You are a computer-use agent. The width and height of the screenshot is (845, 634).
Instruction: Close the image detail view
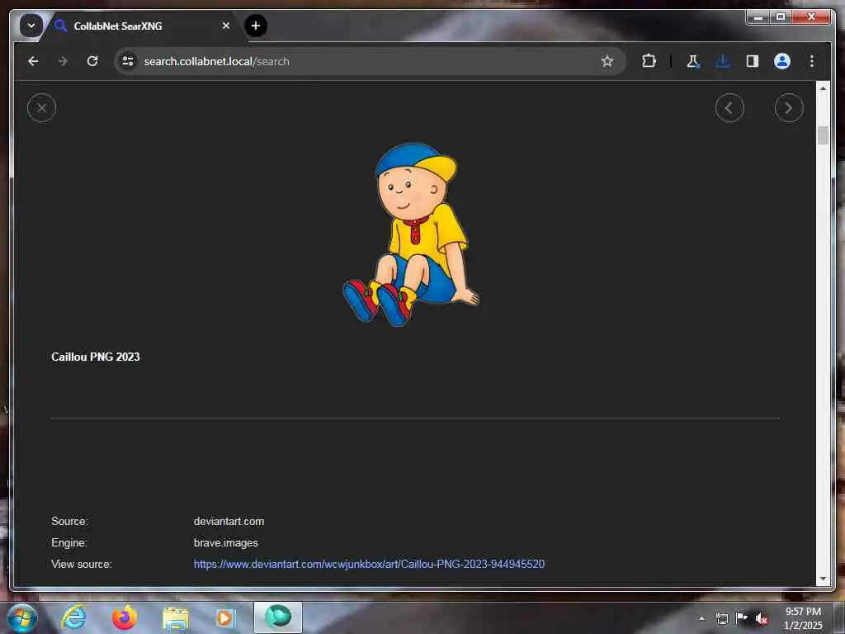41,108
